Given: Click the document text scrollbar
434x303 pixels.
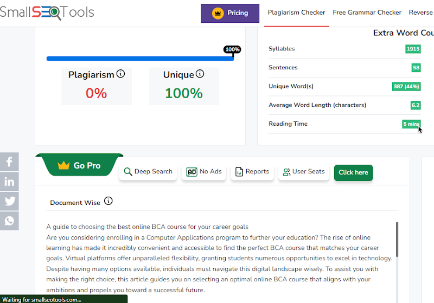Looking at the screenshot, I should [397, 238].
